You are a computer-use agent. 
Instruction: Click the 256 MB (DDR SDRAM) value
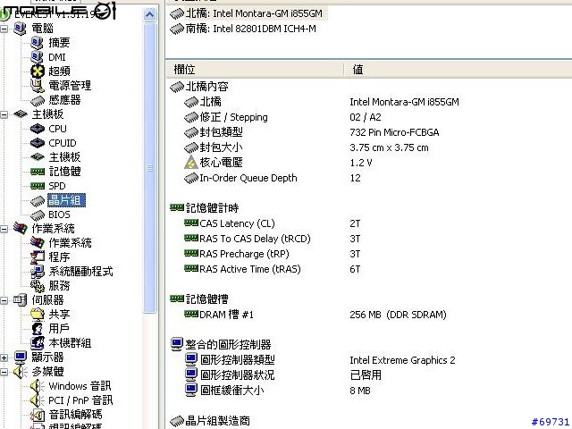[x=398, y=315]
